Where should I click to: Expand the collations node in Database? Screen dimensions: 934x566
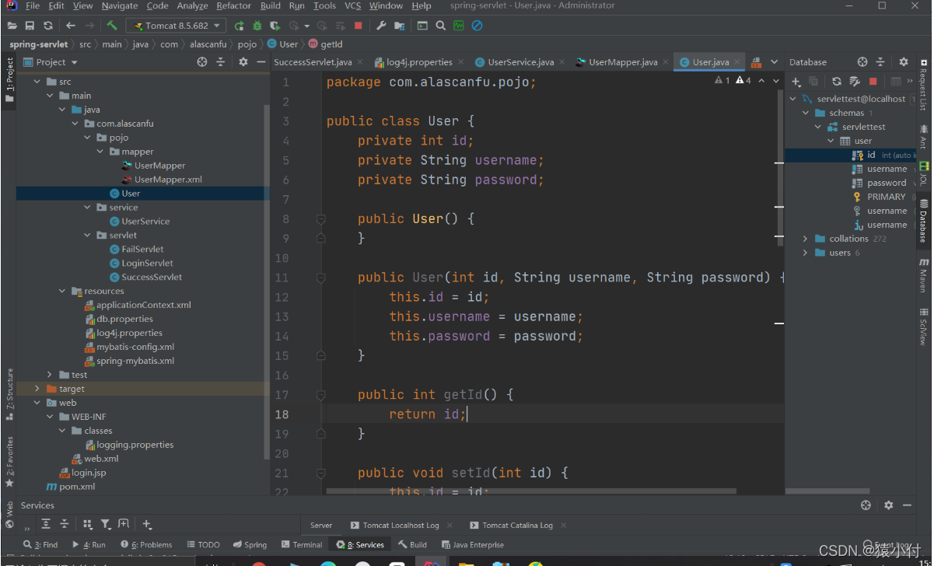point(805,239)
